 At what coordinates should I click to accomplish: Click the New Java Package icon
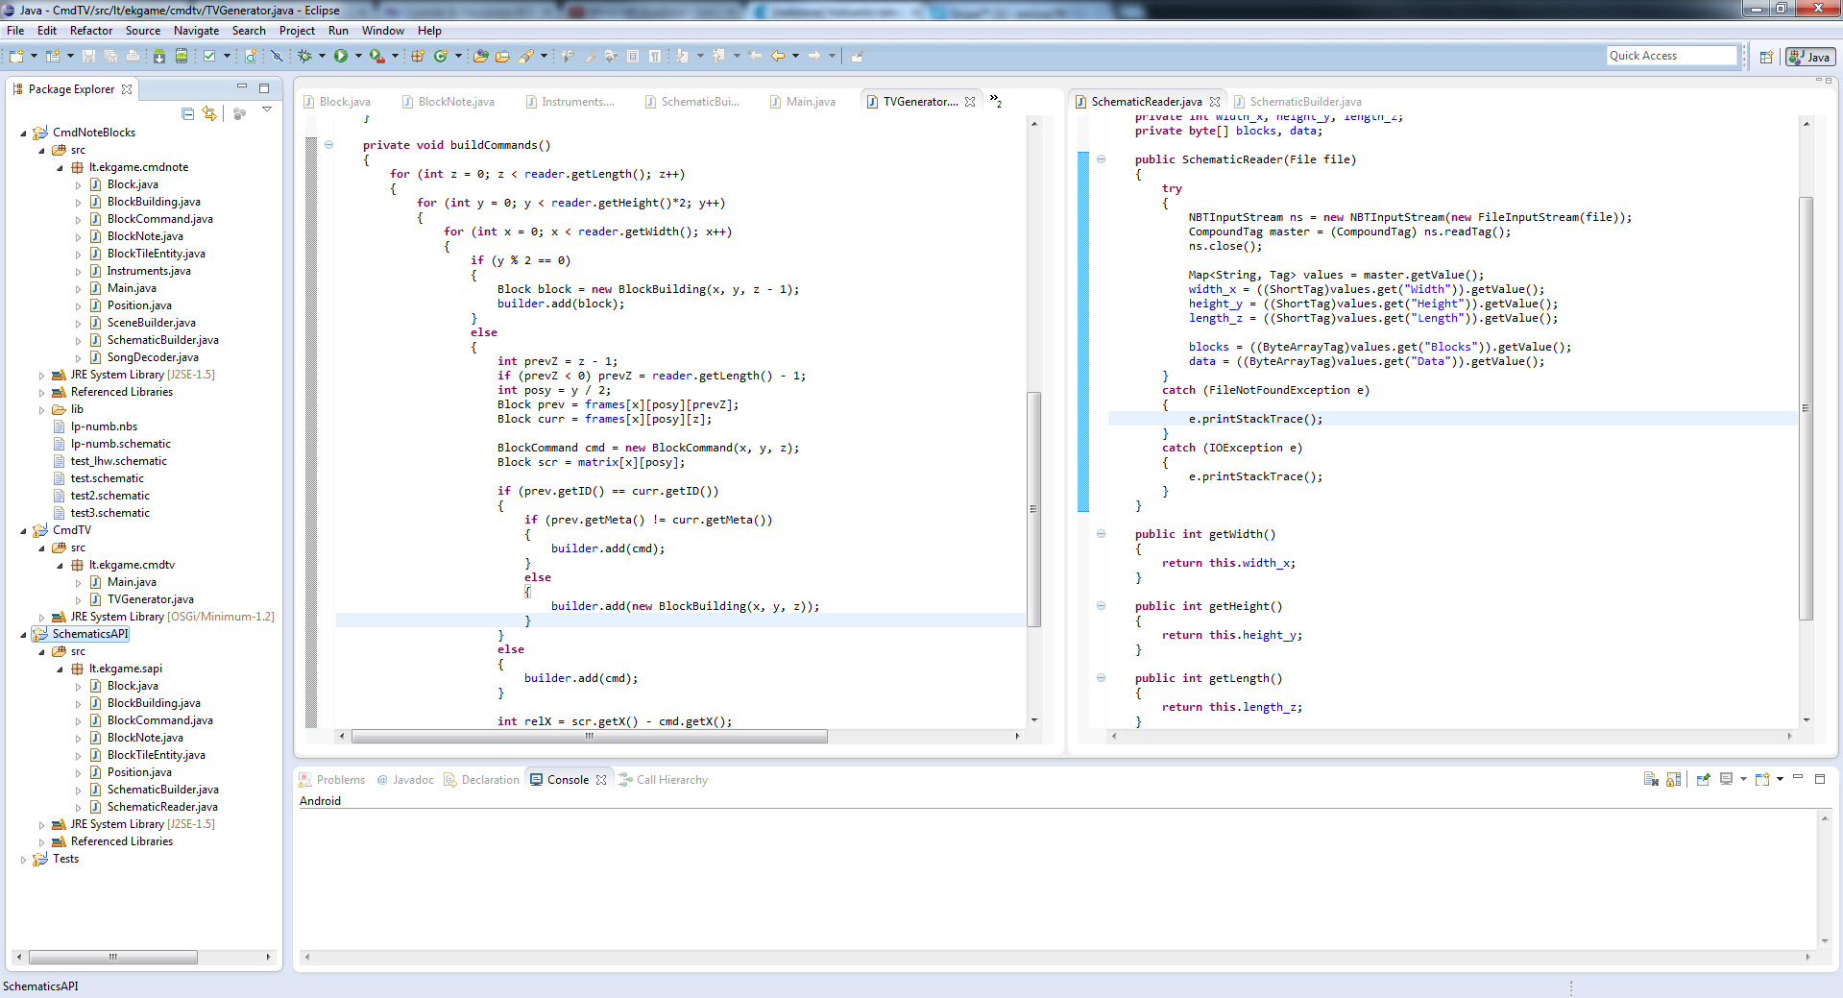[418, 57]
